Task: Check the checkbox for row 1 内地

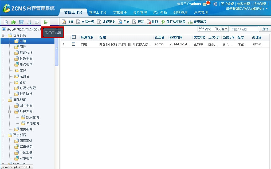Action: point(74,44)
